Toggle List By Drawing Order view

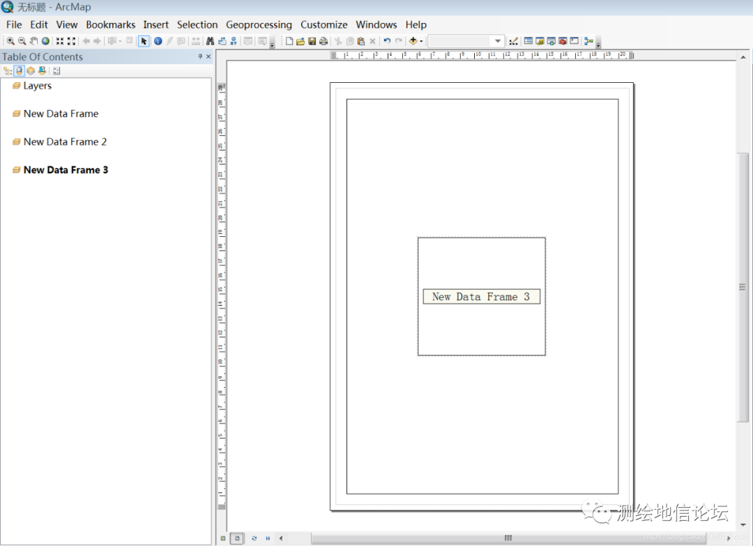click(x=8, y=70)
